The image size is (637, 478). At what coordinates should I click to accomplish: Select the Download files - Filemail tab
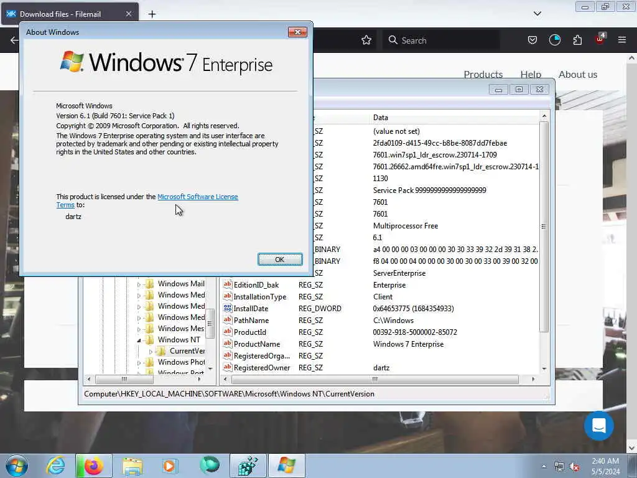(x=70, y=14)
